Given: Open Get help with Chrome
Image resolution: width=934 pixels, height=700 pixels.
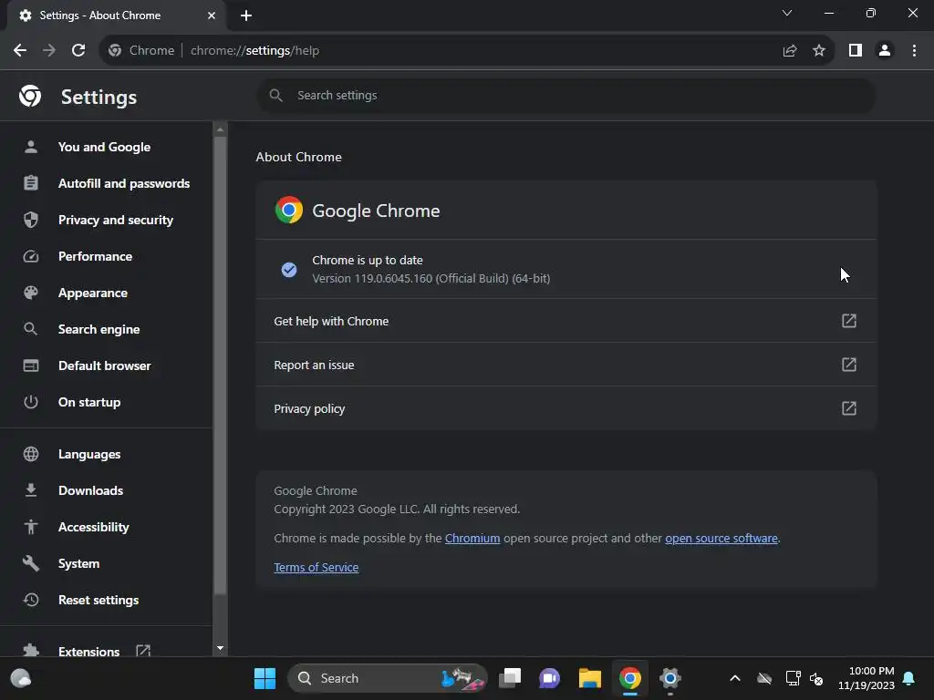Looking at the screenshot, I should [x=566, y=321].
